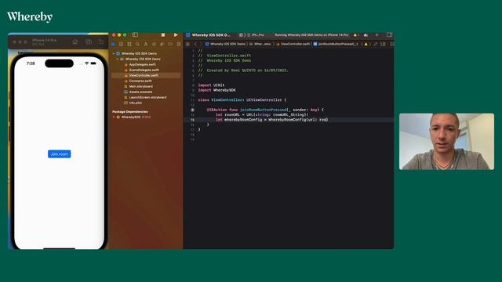Viewport: 502px width, 282px height.
Task: Open Constants.swift in the navigator
Action: (x=140, y=81)
